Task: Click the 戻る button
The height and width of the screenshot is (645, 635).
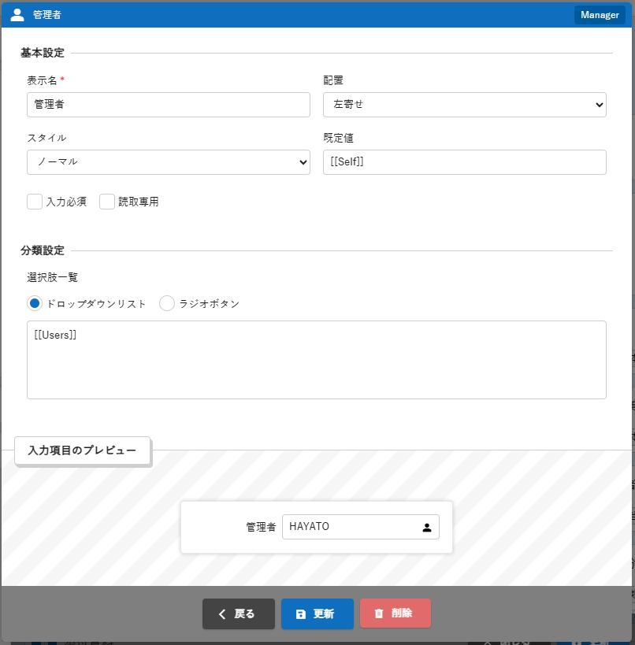Action: [239, 613]
